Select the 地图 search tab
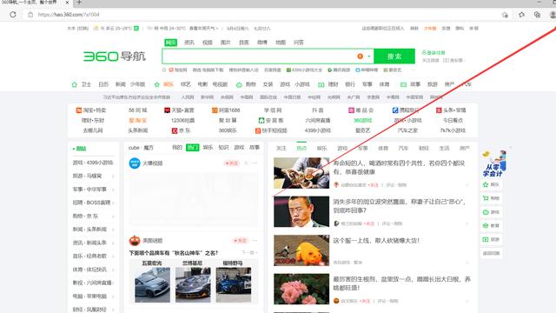 point(281,43)
